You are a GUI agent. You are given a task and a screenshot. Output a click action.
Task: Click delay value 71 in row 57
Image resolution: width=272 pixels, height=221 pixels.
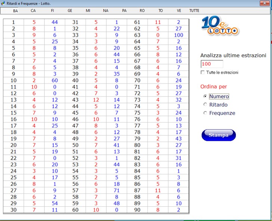pos(116,190)
